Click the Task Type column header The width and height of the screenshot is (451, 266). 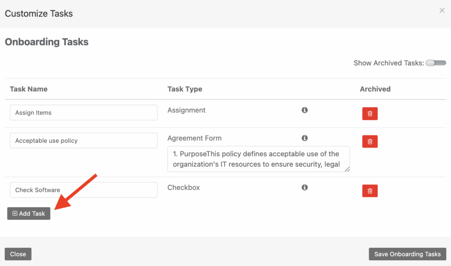(185, 89)
